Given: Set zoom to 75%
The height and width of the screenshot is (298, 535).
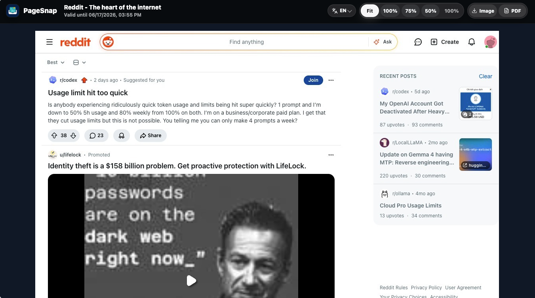Looking at the screenshot, I should coord(411,11).
